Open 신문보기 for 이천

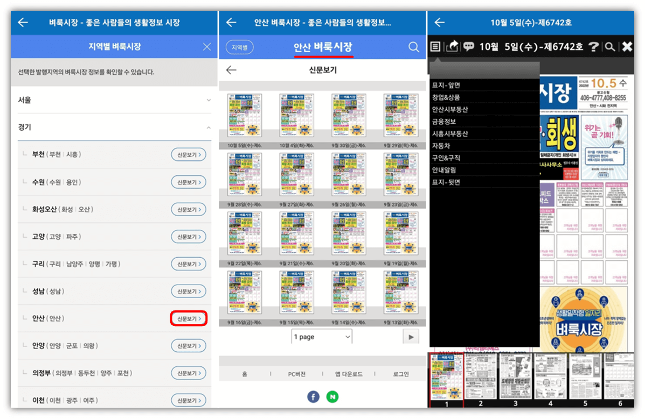[189, 400]
